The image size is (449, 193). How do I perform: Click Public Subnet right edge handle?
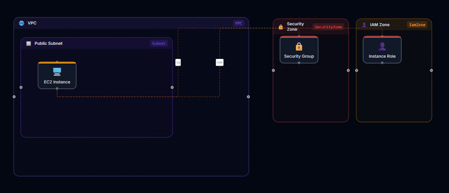(x=172, y=87)
